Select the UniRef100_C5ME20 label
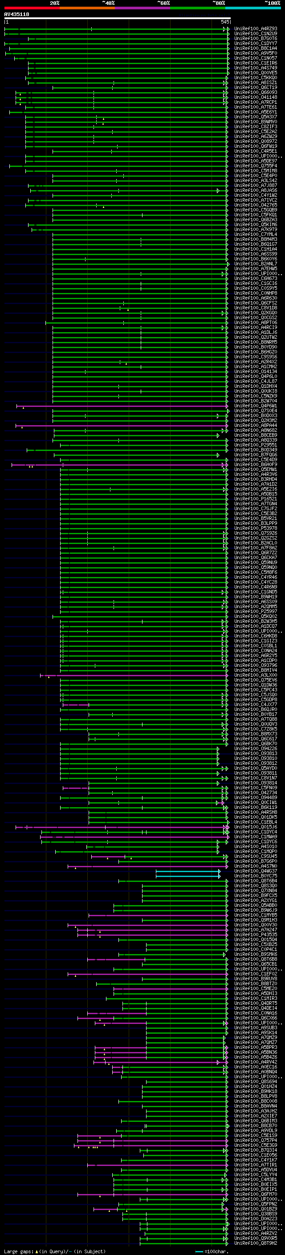 [256, 988]
